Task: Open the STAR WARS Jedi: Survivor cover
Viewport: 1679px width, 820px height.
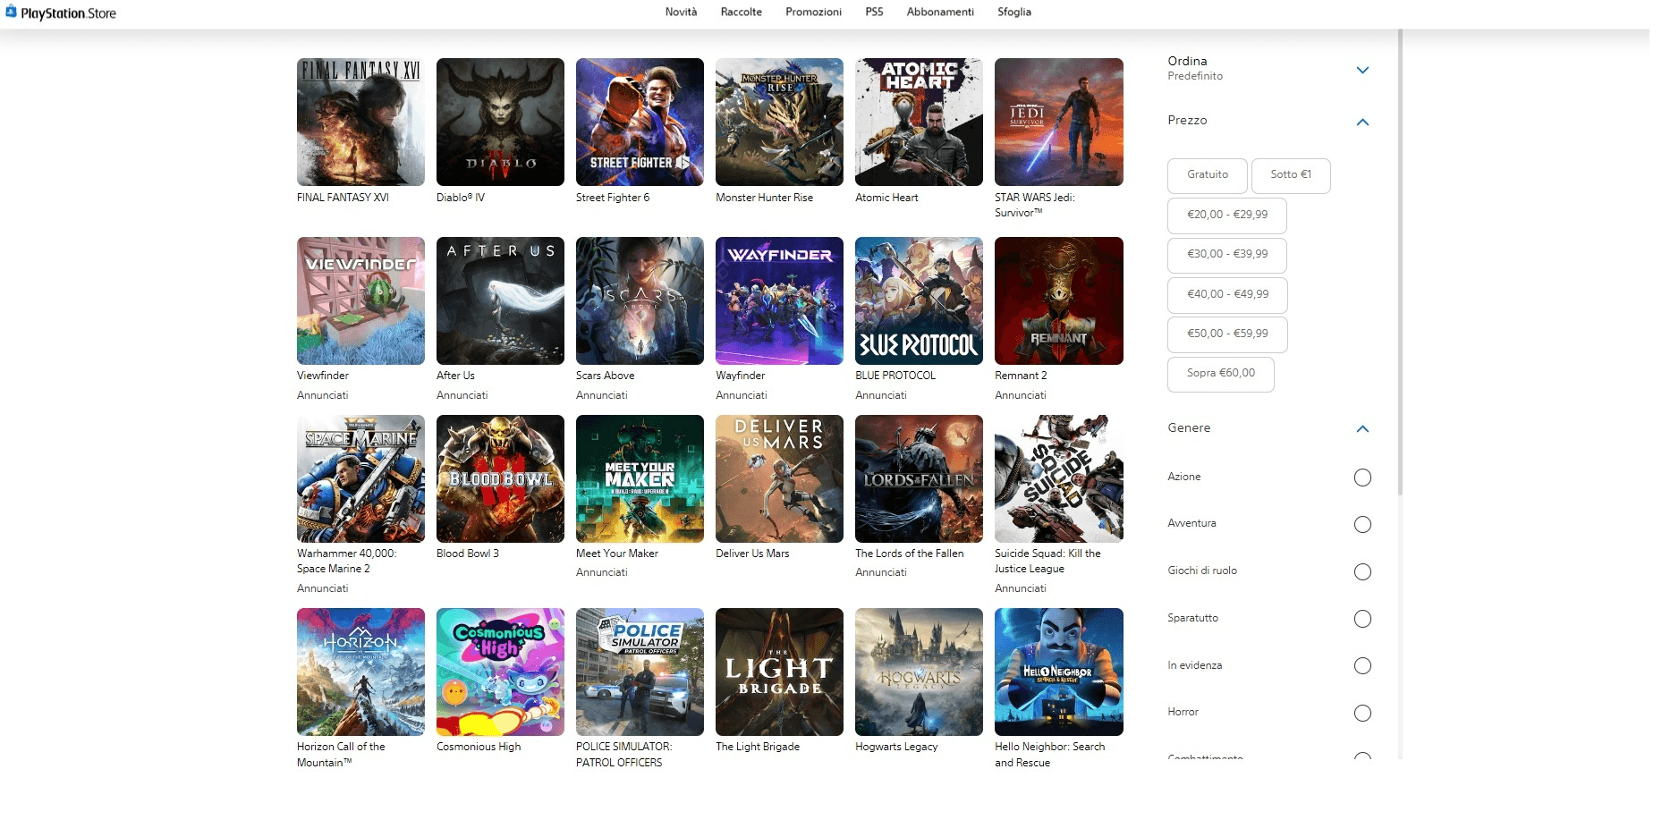Action: click(1058, 122)
